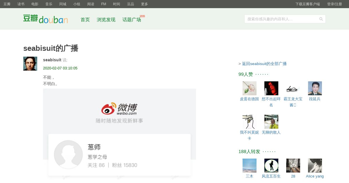Go to 时间 in top bar

coord(117,4)
